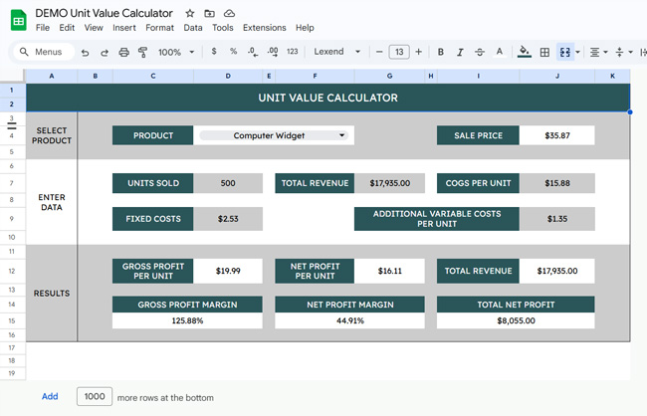Select the additional variable costs value $1.35

(x=557, y=219)
